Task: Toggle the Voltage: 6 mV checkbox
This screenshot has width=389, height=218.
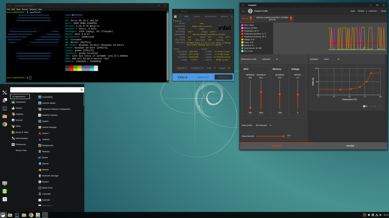Action: click(x=242, y=39)
